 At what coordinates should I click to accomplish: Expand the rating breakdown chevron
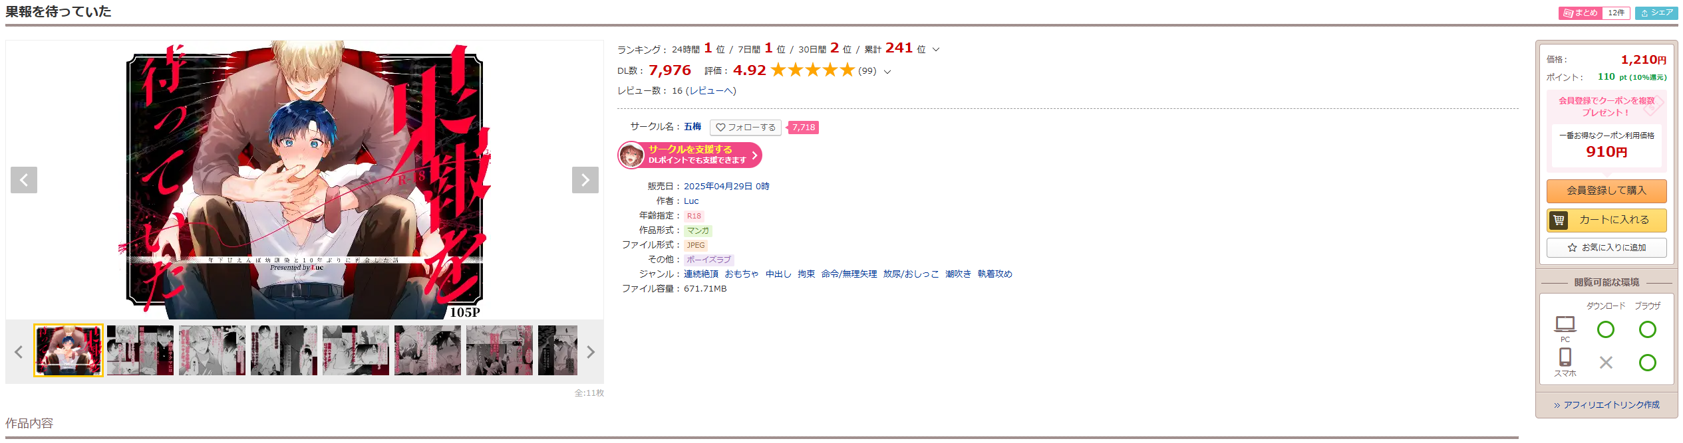(x=887, y=72)
